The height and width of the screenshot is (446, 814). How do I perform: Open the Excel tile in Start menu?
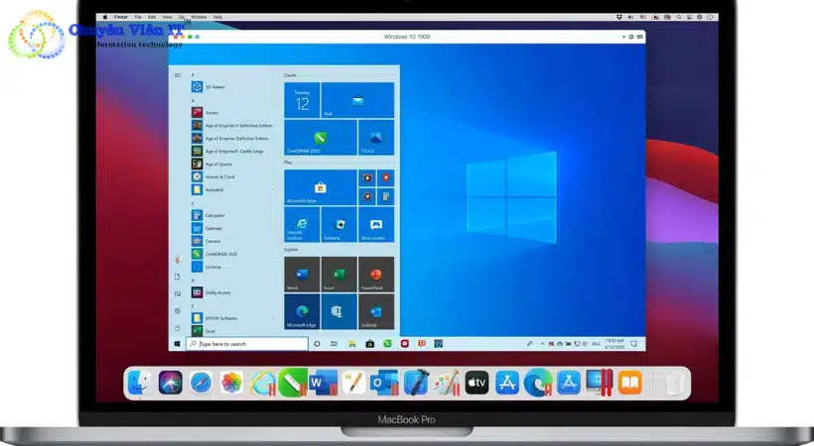339,275
